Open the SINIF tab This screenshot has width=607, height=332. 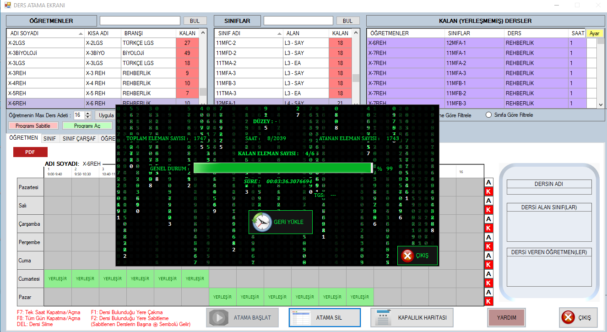[x=49, y=138]
